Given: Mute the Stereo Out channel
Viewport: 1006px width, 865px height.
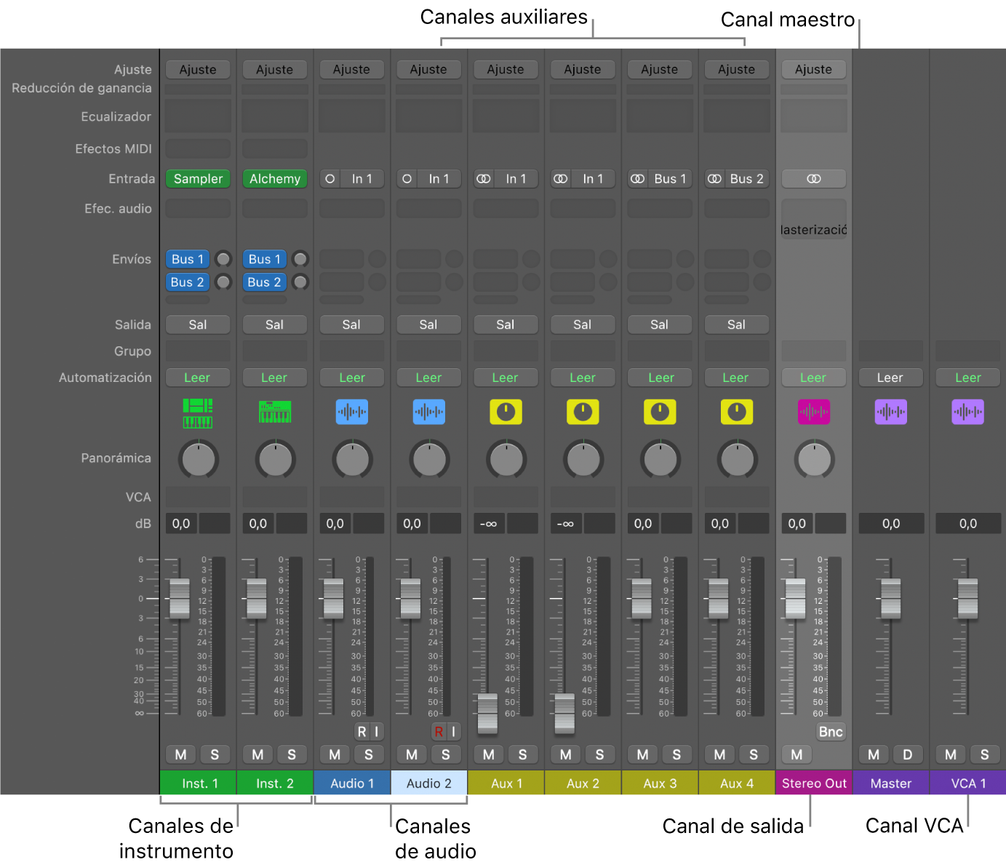Looking at the screenshot, I should (x=797, y=754).
